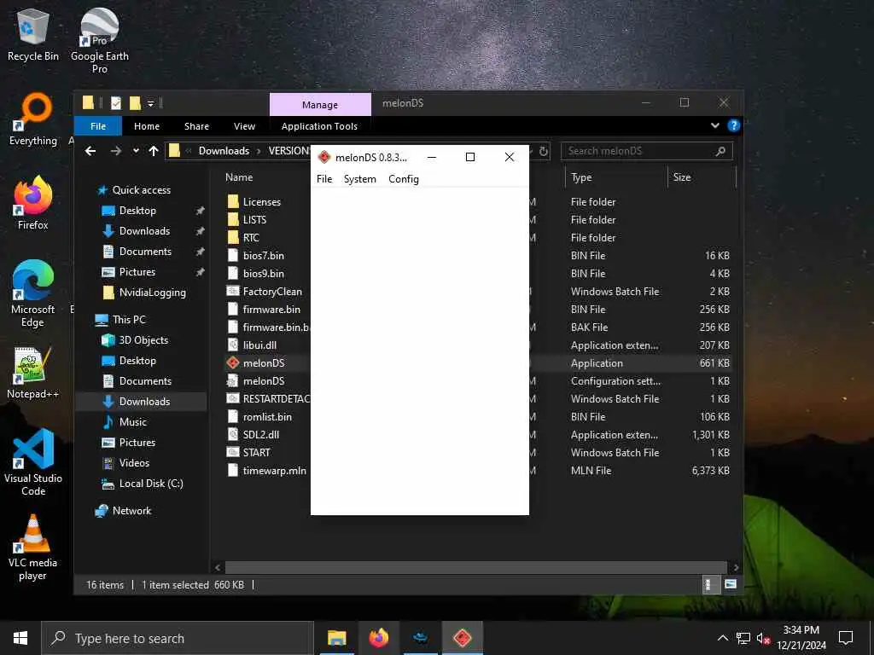Viewport: 874px width, 655px height.
Task: Select the timewarp.mln file
Action: point(274,471)
